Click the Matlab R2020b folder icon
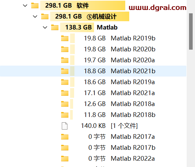This screenshot has width=195, height=167. pos(65,49)
